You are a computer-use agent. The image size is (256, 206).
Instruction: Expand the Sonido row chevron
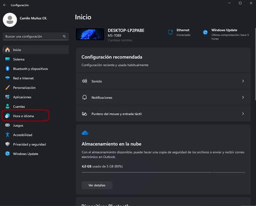click(243, 81)
